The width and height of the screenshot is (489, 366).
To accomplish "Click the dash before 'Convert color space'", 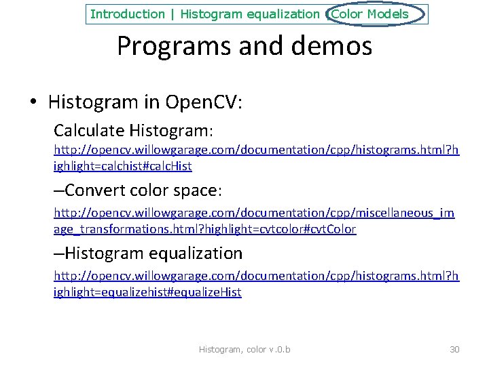I will (x=59, y=190).
